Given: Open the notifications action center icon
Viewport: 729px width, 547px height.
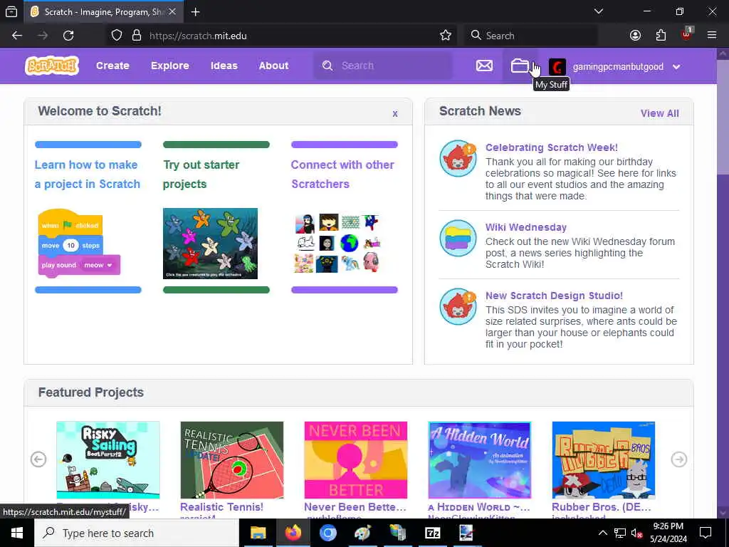Looking at the screenshot, I should tap(706, 533).
